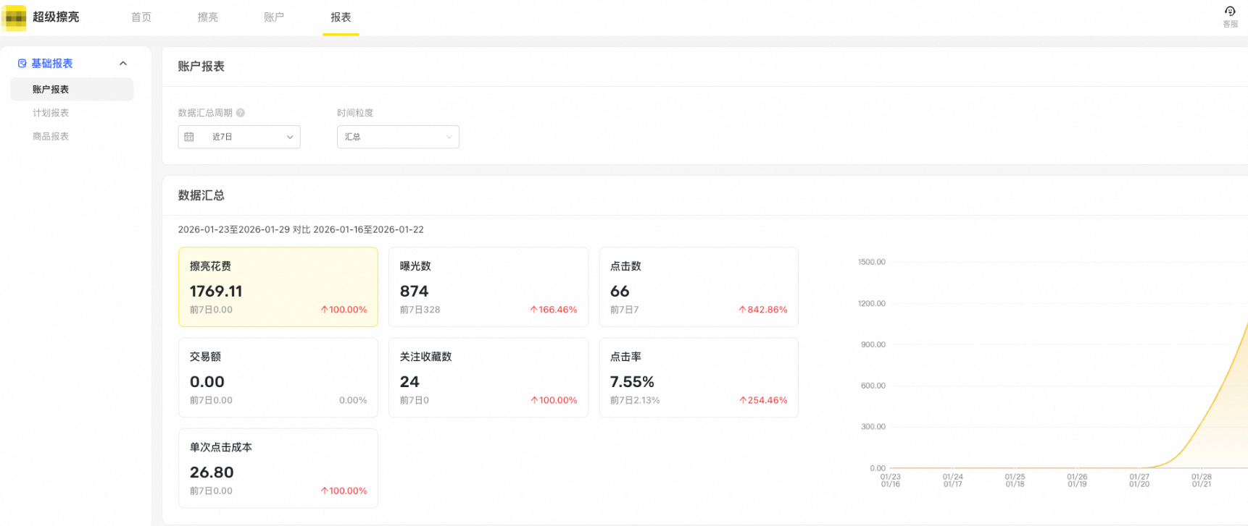The height and width of the screenshot is (526, 1248).
Task: Click the 账户报表 page heading
Action: 201,67
